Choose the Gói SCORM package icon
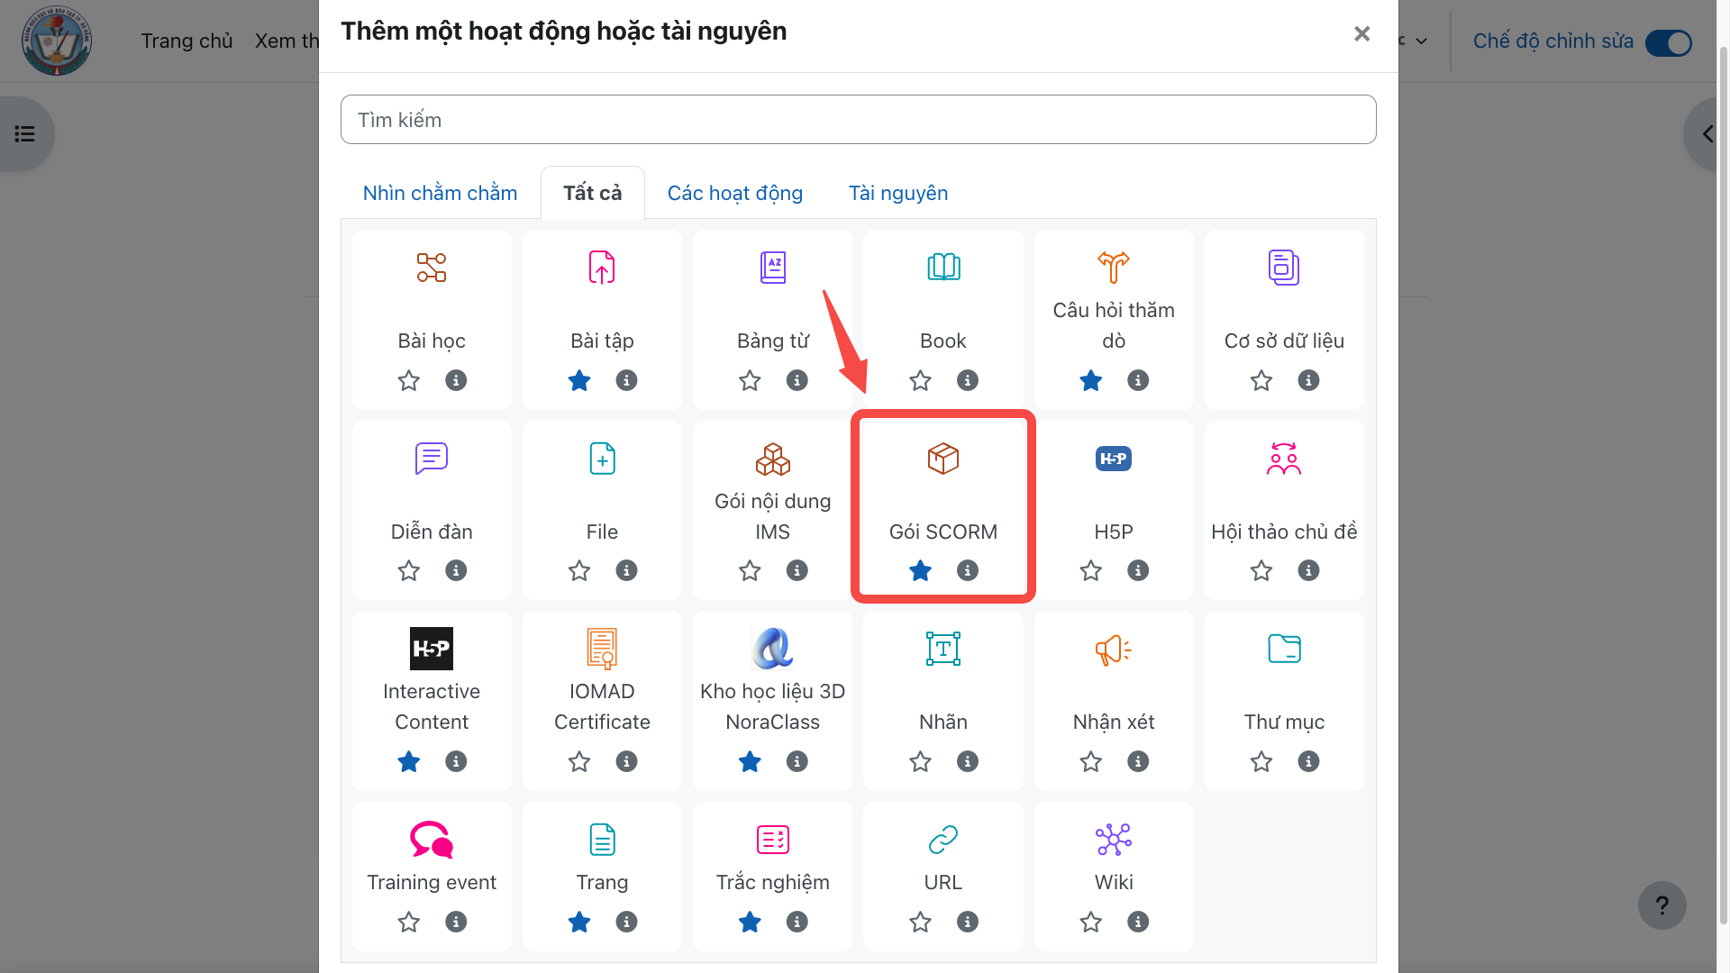This screenshot has height=973, width=1730. (943, 459)
